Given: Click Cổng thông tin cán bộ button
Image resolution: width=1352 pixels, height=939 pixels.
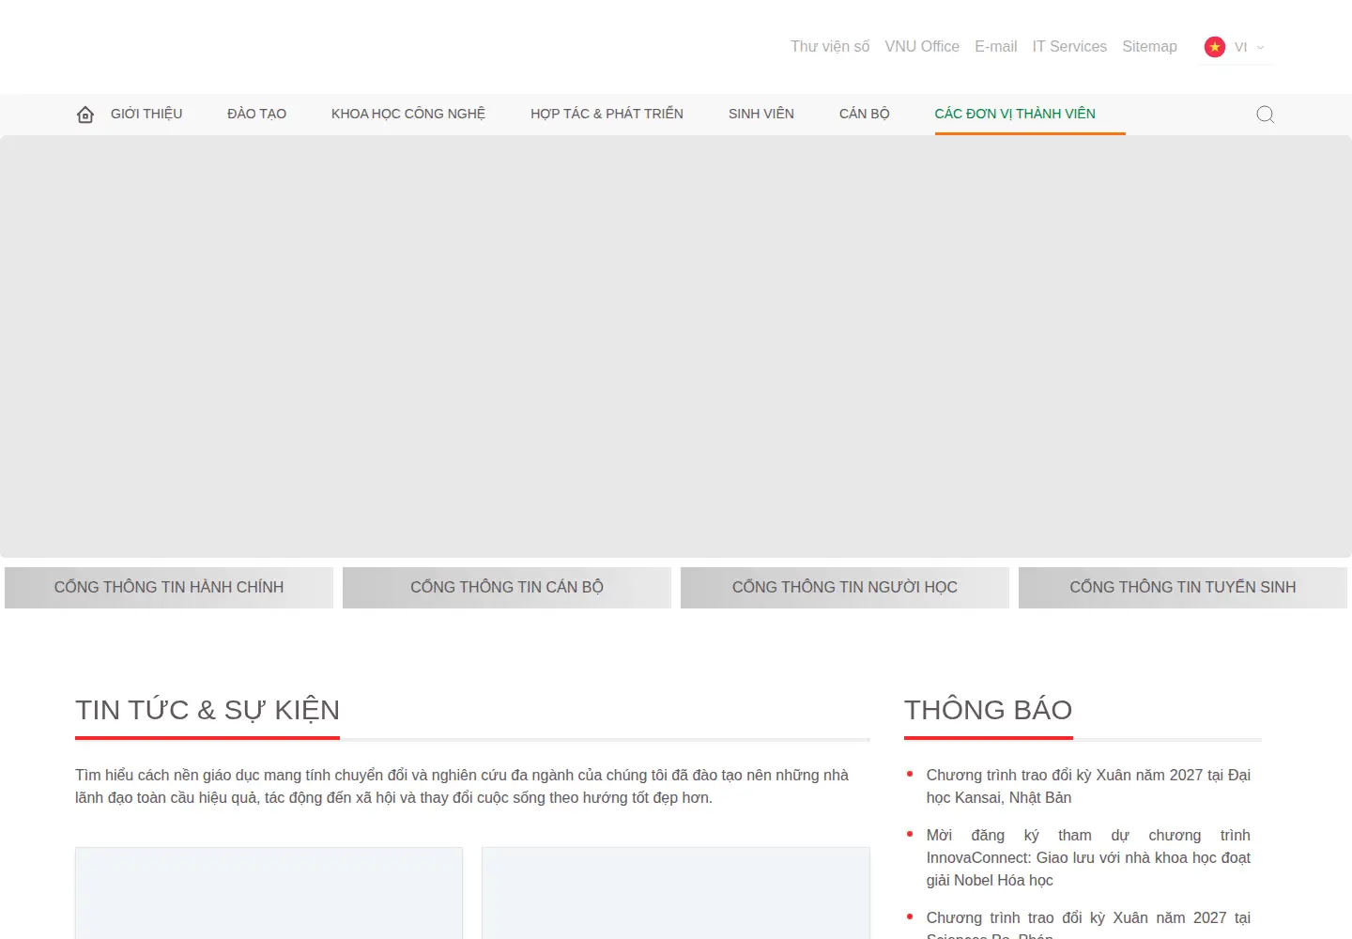Looking at the screenshot, I should click(x=507, y=588).
